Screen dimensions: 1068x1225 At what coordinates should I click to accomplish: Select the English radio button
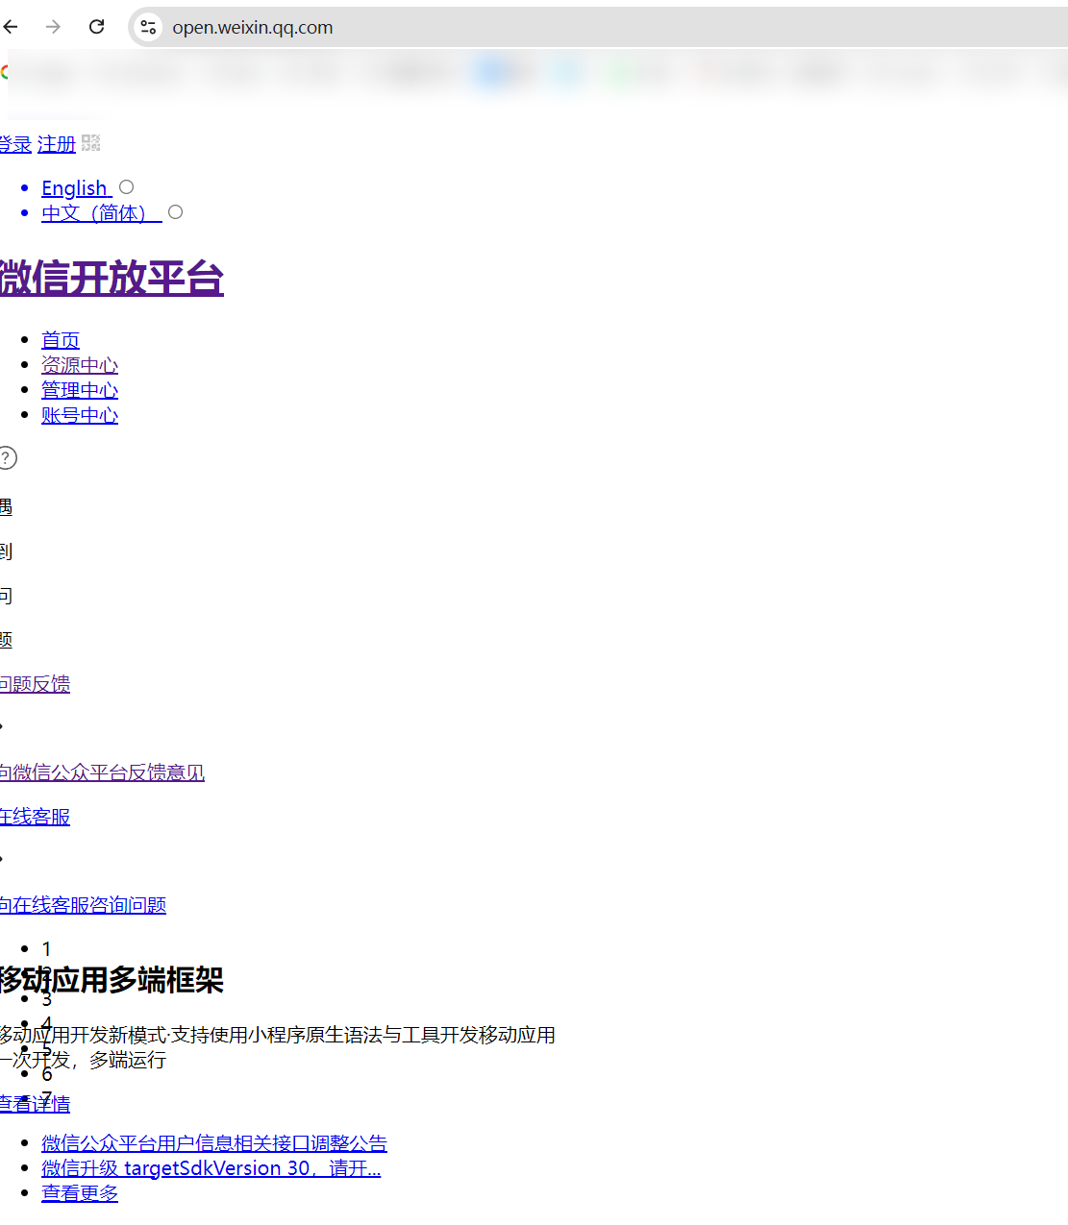click(x=126, y=187)
